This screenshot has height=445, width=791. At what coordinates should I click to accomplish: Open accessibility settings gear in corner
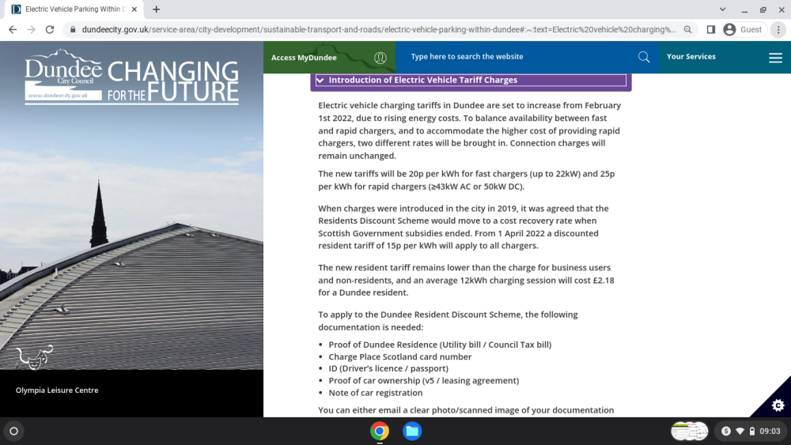click(x=778, y=405)
